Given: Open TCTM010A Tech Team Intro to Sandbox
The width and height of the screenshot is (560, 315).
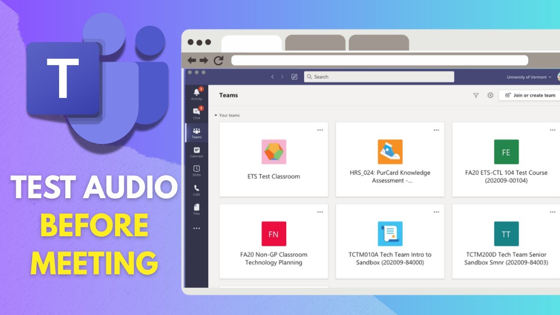Looking at the screenshot, I should point(390,259).
